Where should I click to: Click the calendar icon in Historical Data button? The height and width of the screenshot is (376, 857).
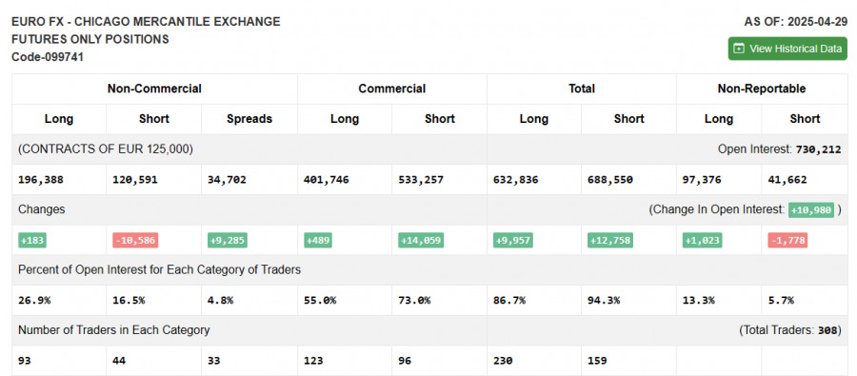739,49
